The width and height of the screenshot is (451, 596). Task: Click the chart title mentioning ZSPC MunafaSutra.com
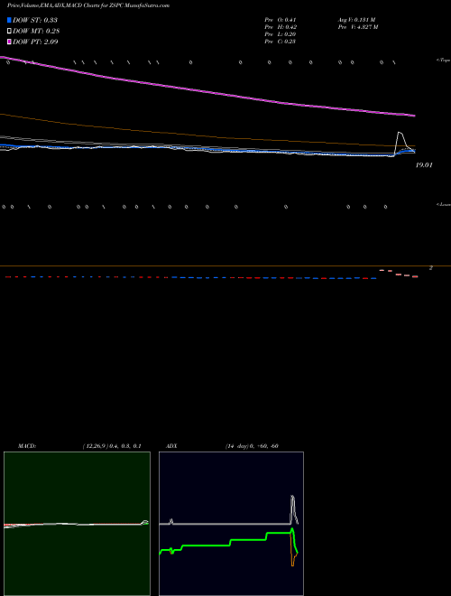[x=88, y=5]
